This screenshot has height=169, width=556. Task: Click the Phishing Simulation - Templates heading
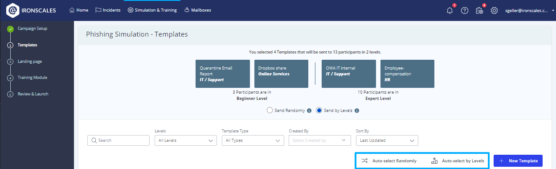pos(137,34)
